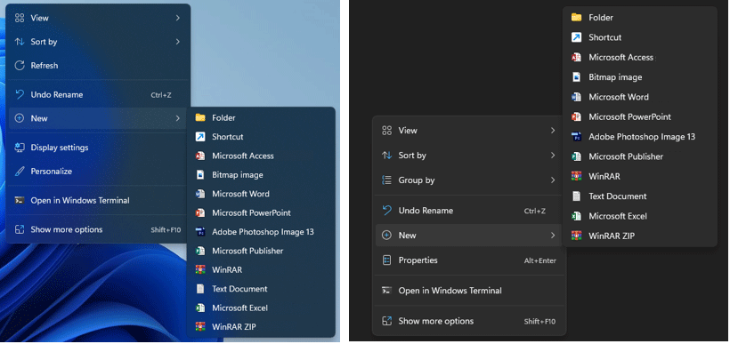
Task: Click the WinRAR ZIP icon in the blue desktop submenu
Action: [x=200, y=327]
